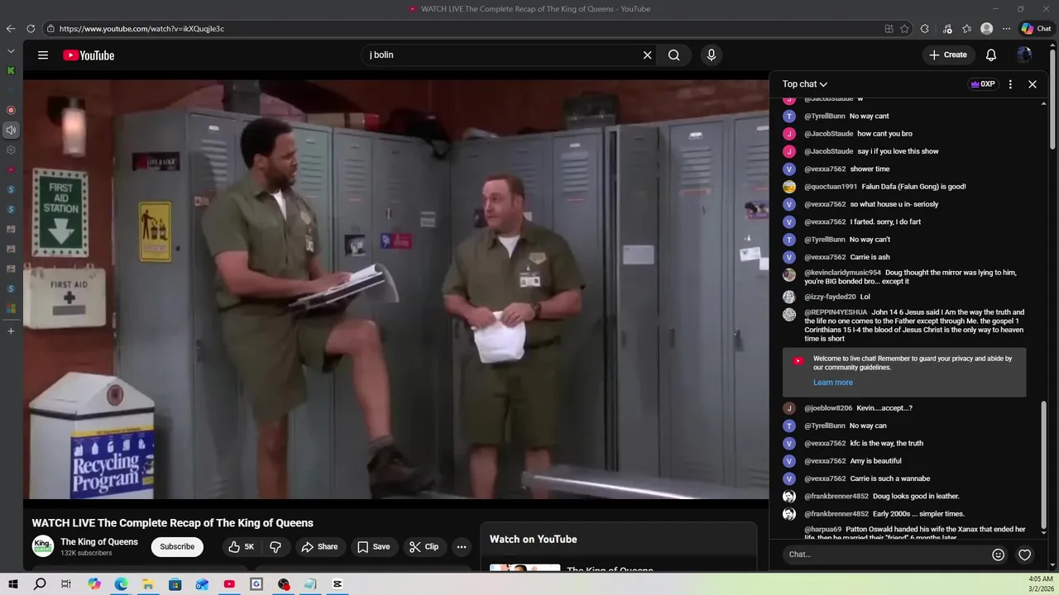The width and height of the screenshot is (1059, 595).
Task: Click the video player frame
Action: click(x=395, y=289)
